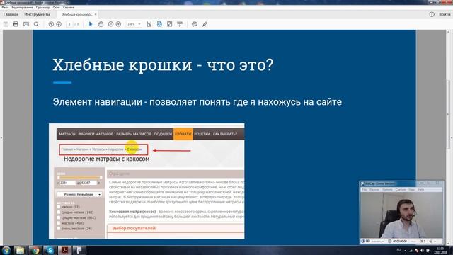This screenshot has width=453, height=255.
Task: Open Google Chrome from taskbar
Action: (35, 250)
